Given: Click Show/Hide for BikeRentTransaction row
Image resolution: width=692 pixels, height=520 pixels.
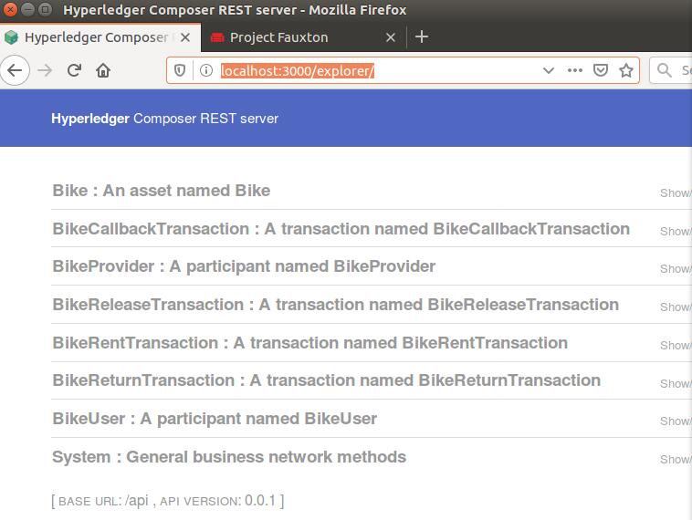Looking at the screenshot, I should tap(676, 346).
